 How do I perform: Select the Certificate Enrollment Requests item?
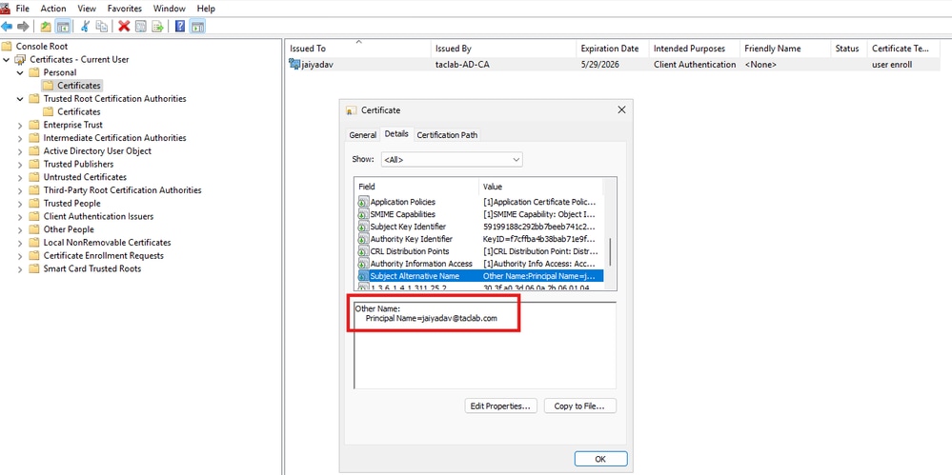pos(103,256)
